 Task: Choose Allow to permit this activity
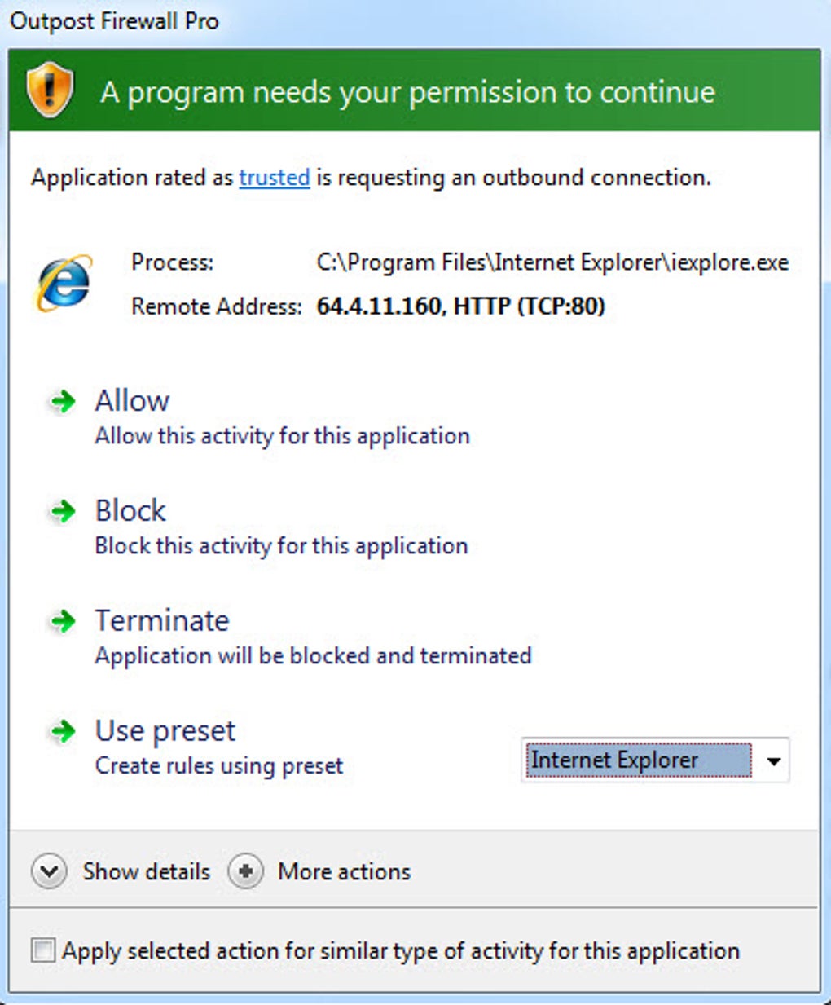(x=132, y=401)
